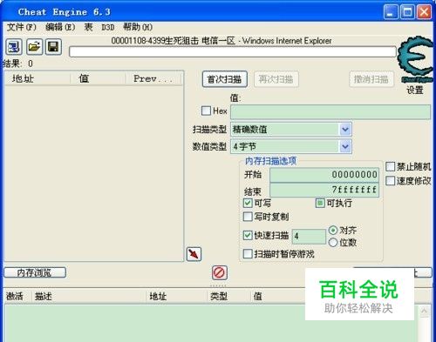Image resolution: width=436 pixels, height=342 pixels.
Task: Click the Prev... column header
Action: [x=154, y=78]
